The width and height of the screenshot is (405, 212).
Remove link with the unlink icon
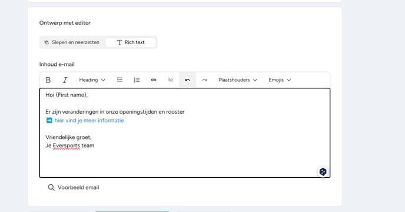[x=171, y=80]
